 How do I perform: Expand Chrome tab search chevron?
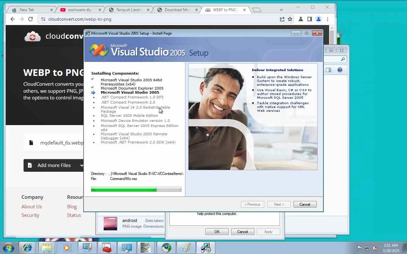point(281,10)
